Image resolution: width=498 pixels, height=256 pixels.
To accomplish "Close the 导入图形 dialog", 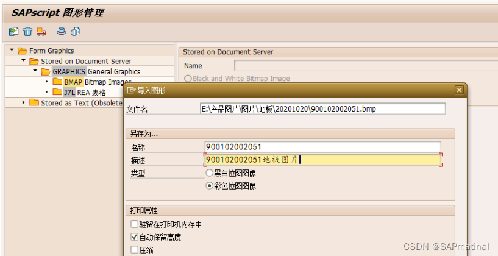I will [x=459, y=90].
